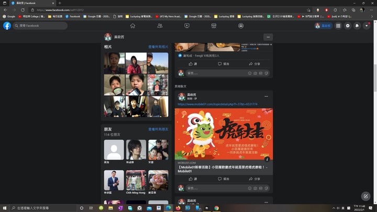Open browser settings ellipsis menu

point(371,10)
